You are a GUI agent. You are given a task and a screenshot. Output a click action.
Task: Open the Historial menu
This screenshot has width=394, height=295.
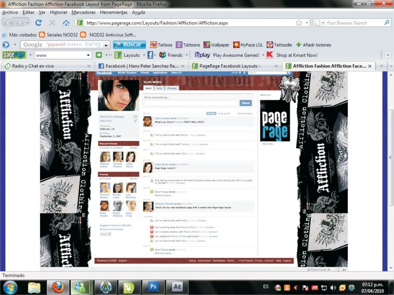click(x=58, y=12)
